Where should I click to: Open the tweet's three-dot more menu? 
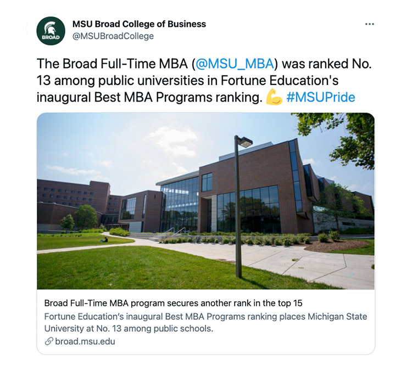[x=369, y=24]
